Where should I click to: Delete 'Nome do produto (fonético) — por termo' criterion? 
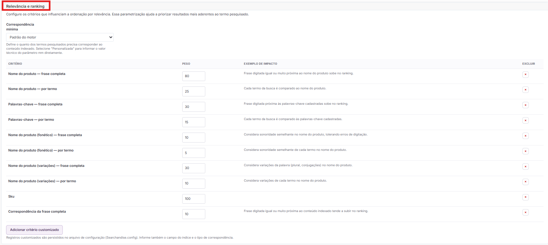point(525,151)
